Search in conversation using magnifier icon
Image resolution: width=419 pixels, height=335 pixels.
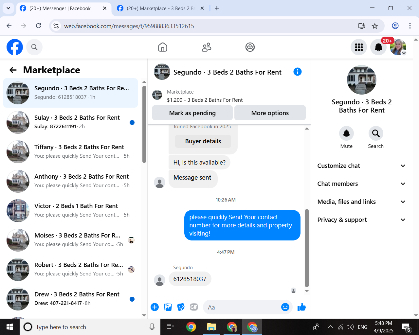[x=376, y=133]
